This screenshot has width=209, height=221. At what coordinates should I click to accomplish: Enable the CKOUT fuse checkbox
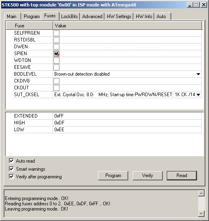56,88
